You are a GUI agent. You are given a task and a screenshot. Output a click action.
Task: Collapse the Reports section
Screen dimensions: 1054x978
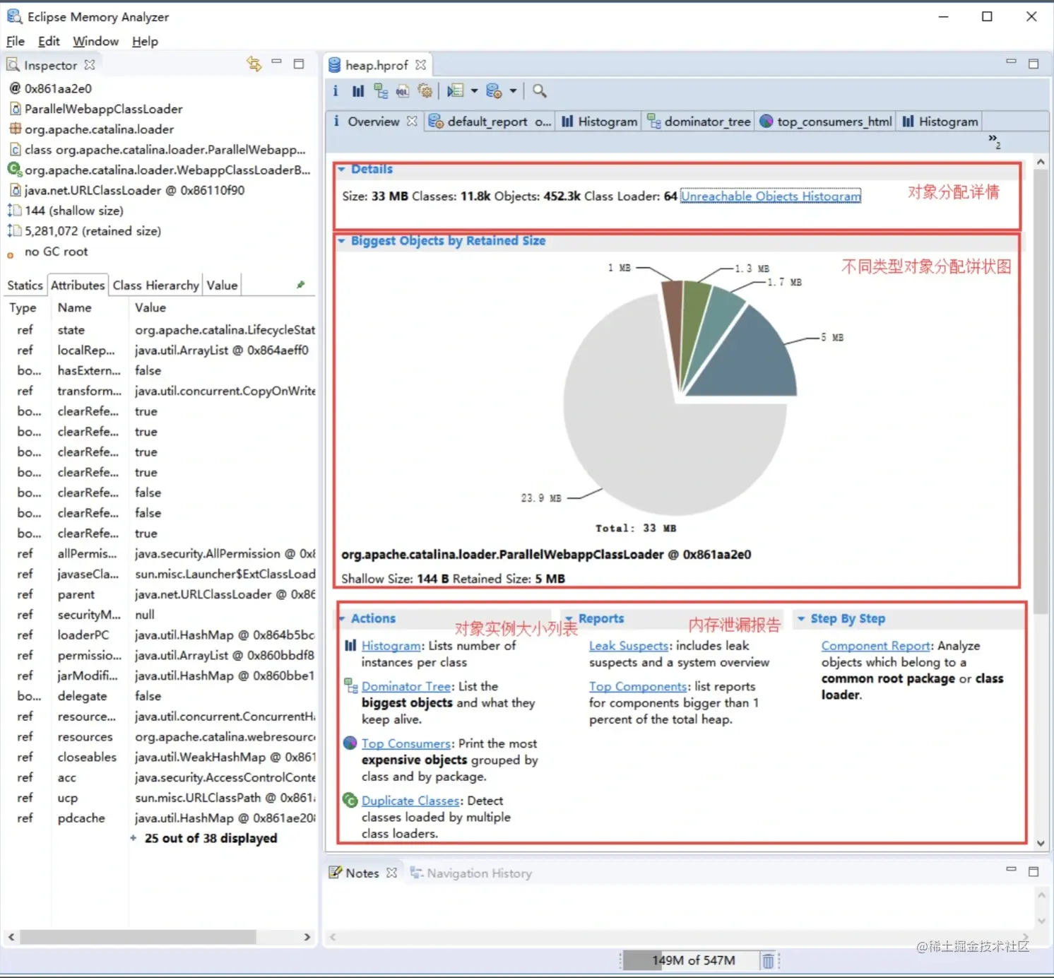[569, 618]
